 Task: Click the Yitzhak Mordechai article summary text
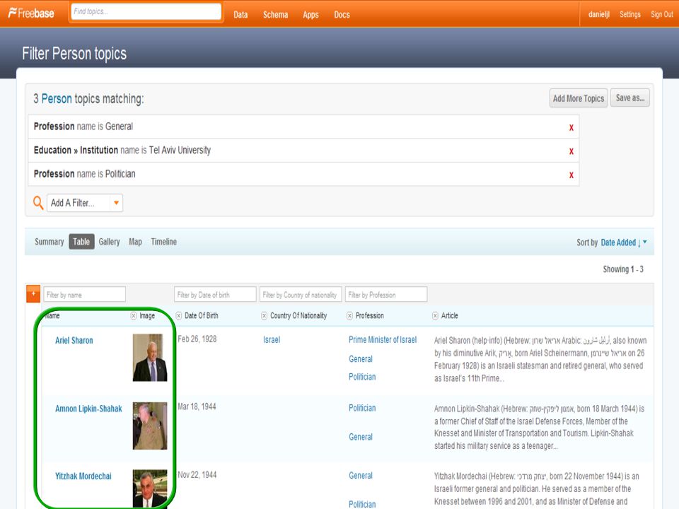pos(537,489)
